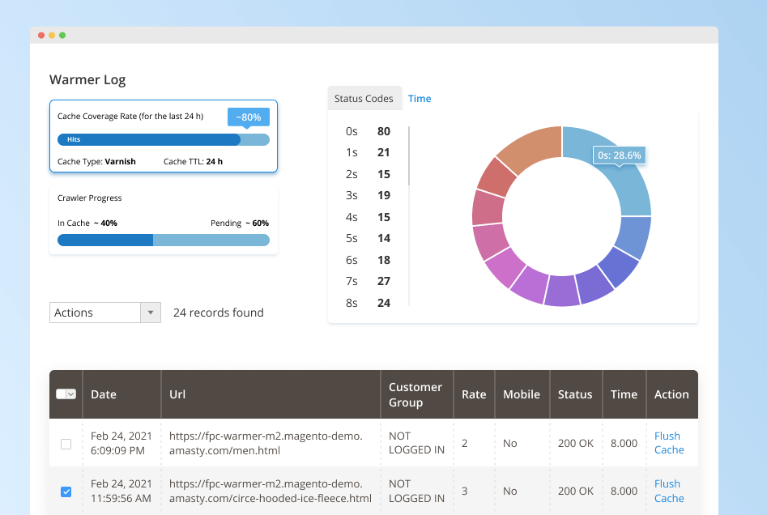Click the Crawler Progress bar
Viewport: 767px width, 515px height.
click(x=163, y=240)
